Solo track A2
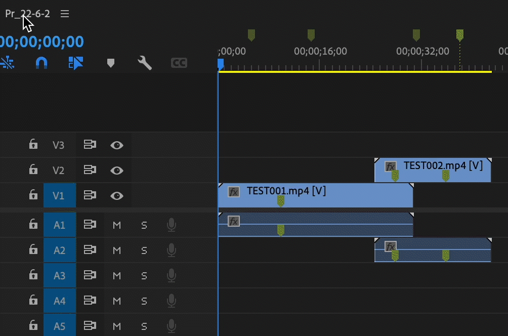This screenshot has width=508, height=336. coord(144,250)
